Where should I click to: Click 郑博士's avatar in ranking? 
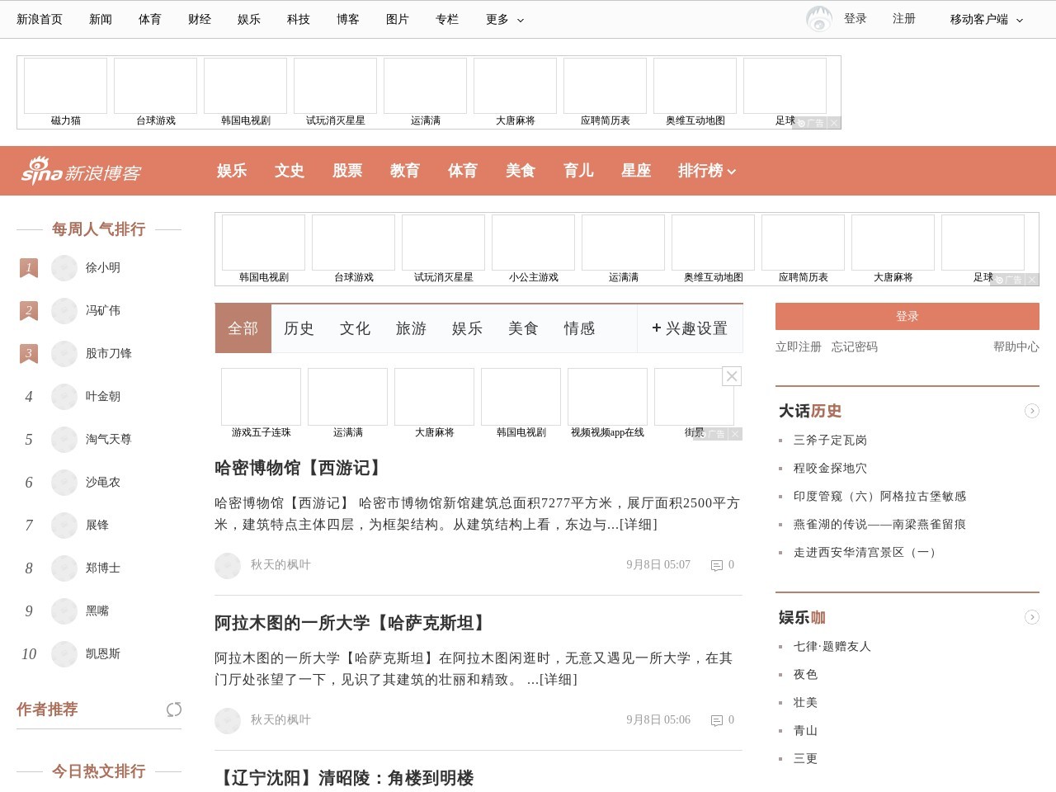pyautogui.click(x=64, y=568)
